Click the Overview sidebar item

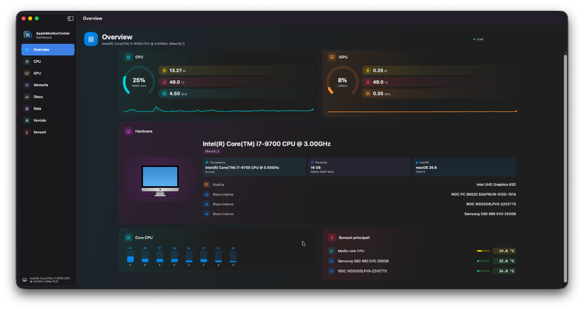48,50
